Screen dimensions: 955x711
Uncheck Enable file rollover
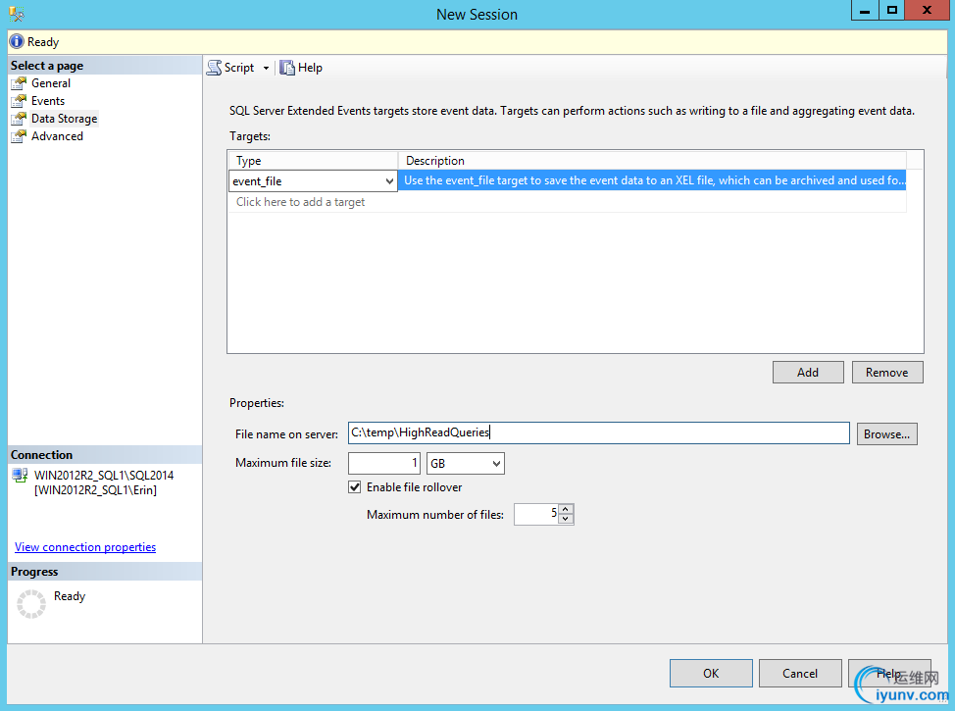[355, 487]
